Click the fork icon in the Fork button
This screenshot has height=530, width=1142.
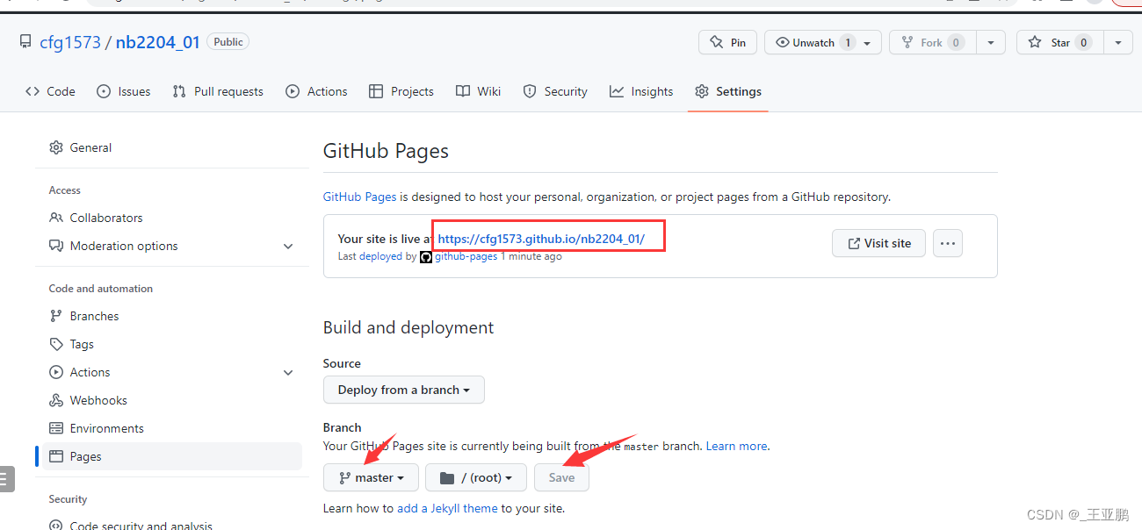(x=907, y=42)
